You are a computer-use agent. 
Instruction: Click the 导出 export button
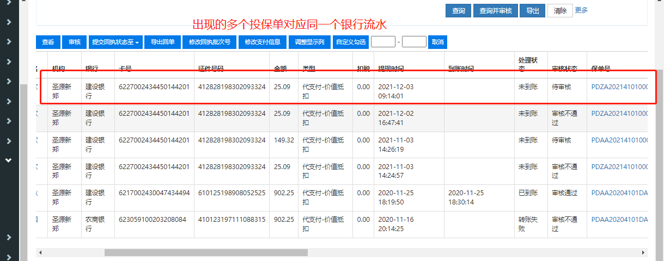pos(532,10)
